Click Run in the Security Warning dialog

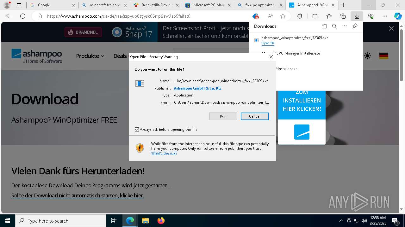pyautogui.click(x=223, y=116)
